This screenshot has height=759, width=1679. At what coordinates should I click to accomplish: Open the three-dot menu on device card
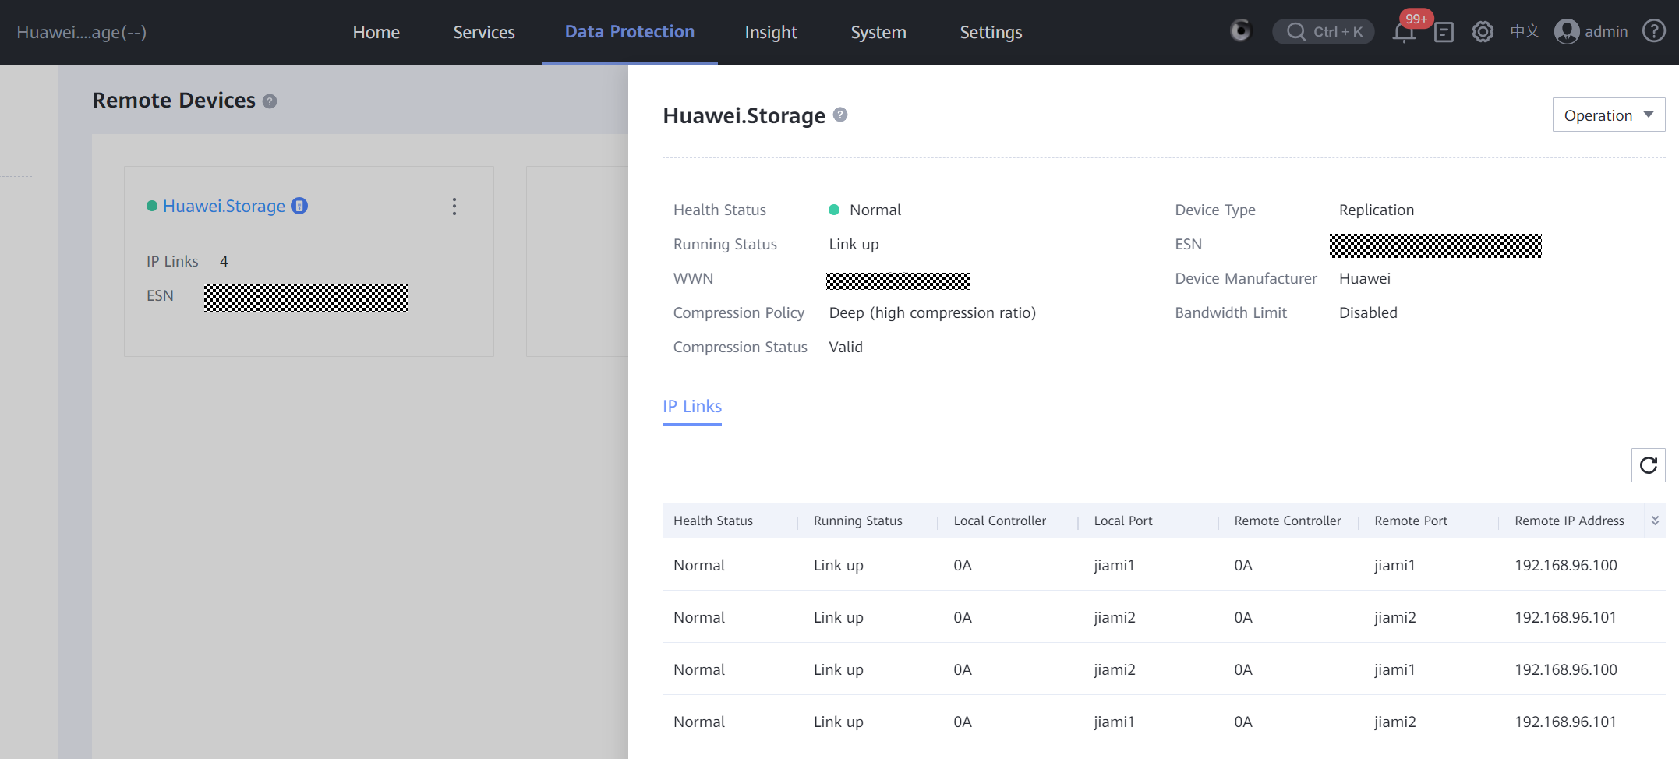pos(454,207)
